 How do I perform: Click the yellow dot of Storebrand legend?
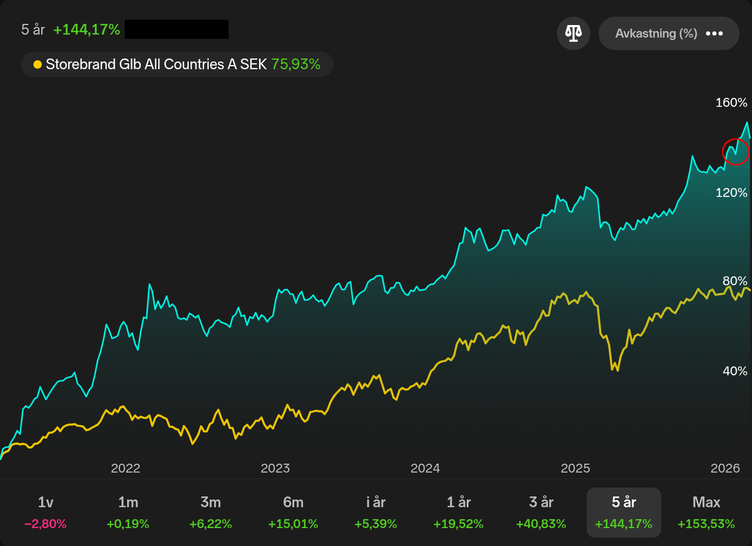click(38, 64)
